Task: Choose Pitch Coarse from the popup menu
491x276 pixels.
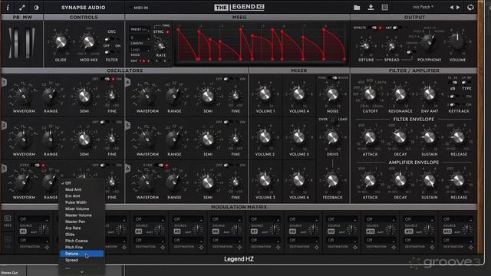Action: [82, 241]
